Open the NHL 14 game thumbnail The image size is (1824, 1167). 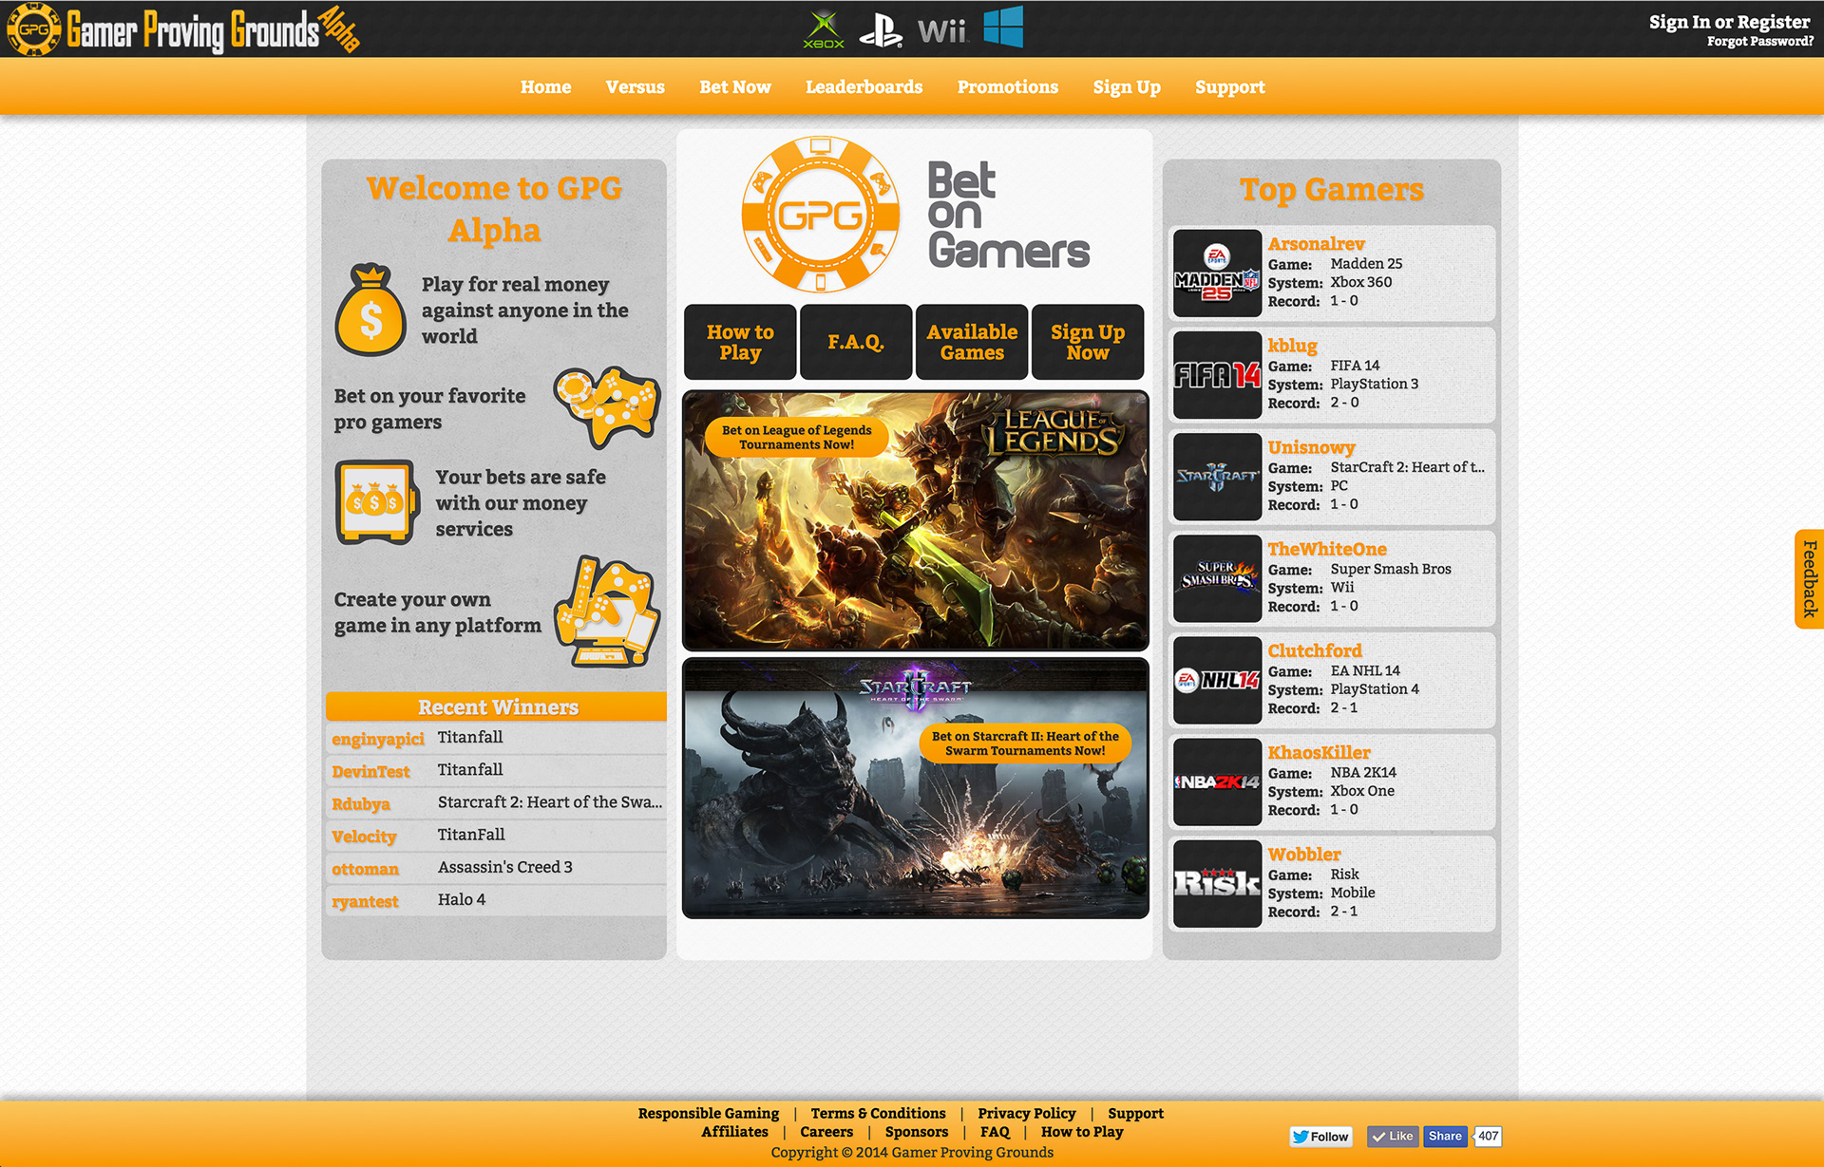coord(1217,680)
